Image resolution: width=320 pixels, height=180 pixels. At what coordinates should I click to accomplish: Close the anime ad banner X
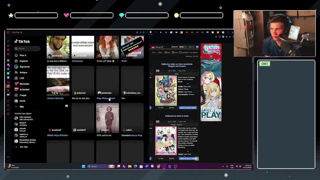pos(211,57)
